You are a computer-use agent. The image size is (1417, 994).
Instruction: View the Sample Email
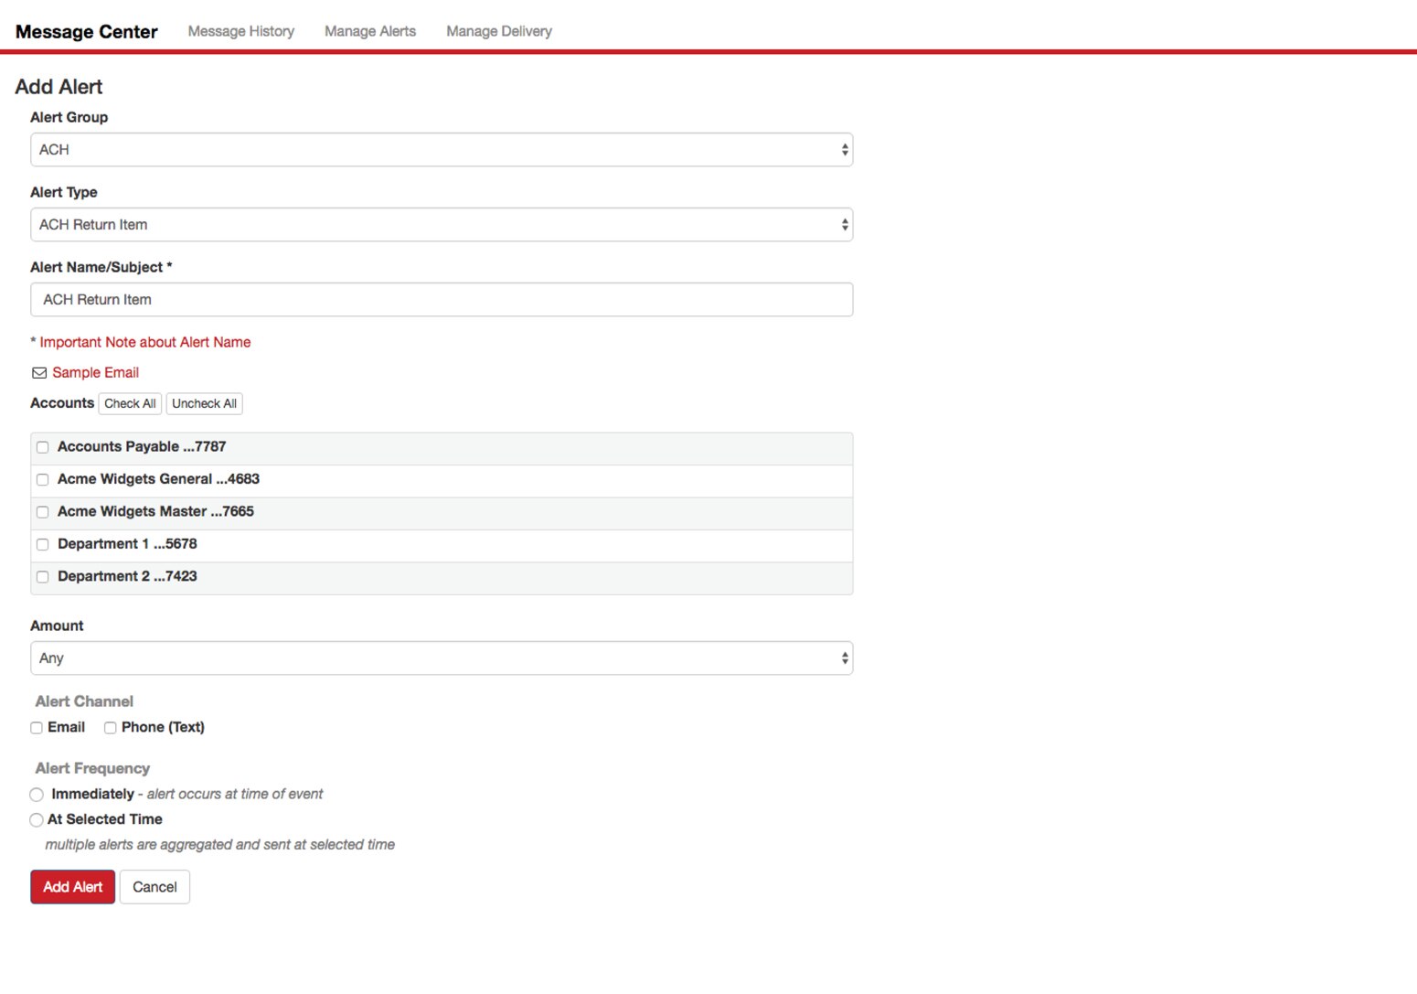pyautogui.click(x=95, y=372)
